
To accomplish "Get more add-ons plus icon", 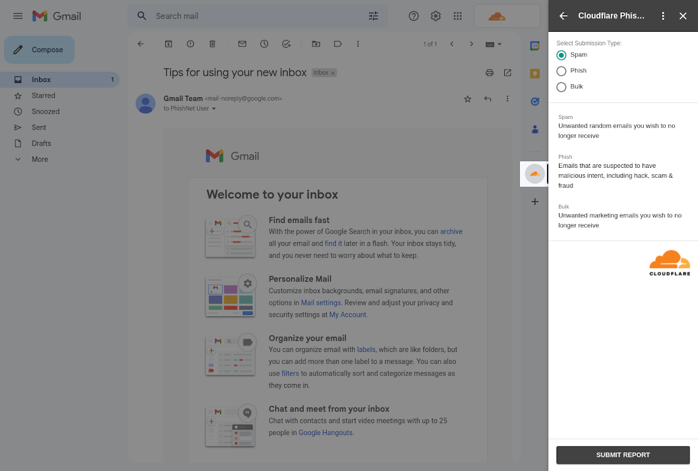I will coord(535,202).
